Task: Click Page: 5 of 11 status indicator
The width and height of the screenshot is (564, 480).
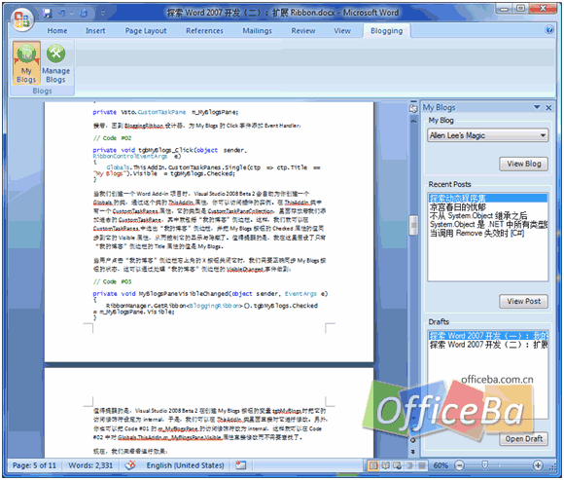Action: click(34, 465)
